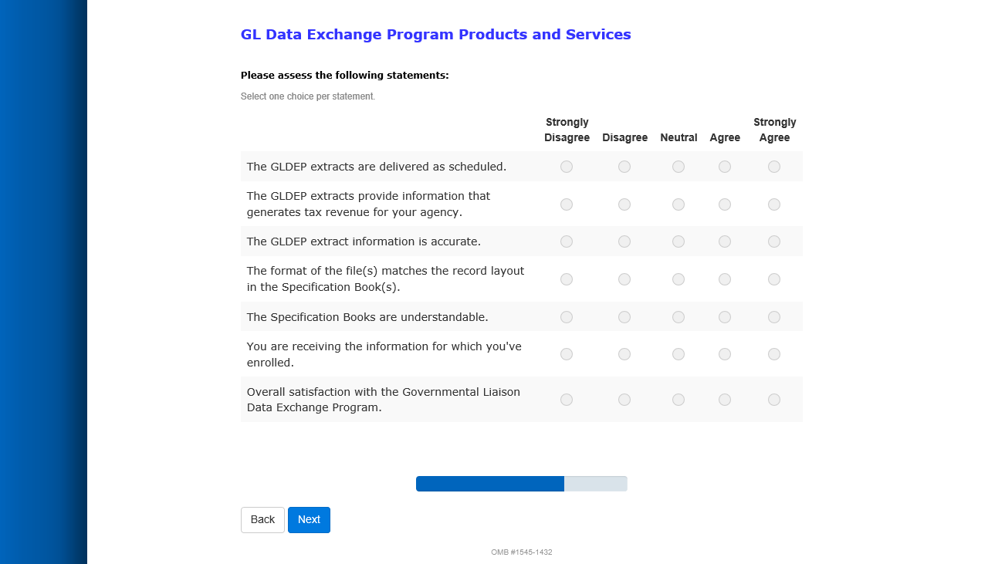This screenshot has height=564, width=1005.
Task: Go Back to the previous page
Action: (262, 520)
